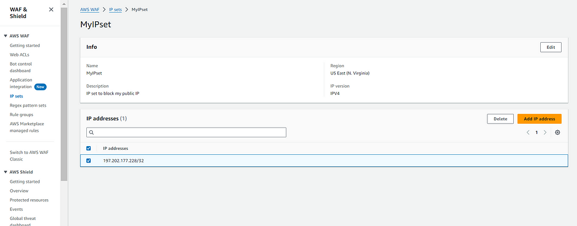The width and height of the screenshot is (577, 226).
Task: Click the IP addresses column header
Action: click(115, 148)
